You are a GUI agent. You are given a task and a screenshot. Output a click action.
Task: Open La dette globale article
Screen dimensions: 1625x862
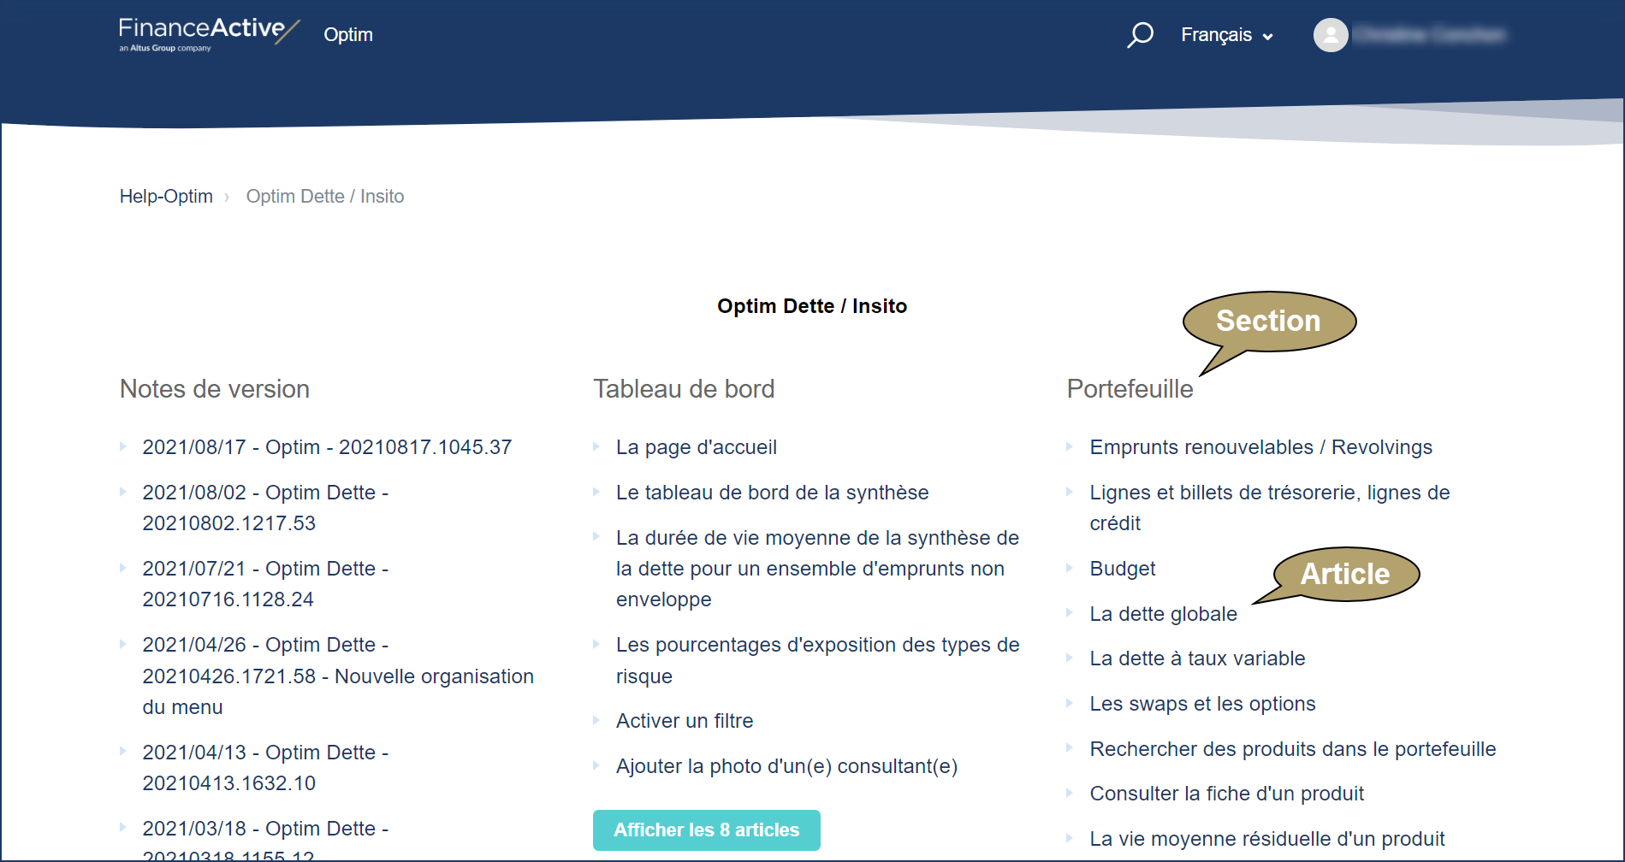click(x=1163, y=613)
